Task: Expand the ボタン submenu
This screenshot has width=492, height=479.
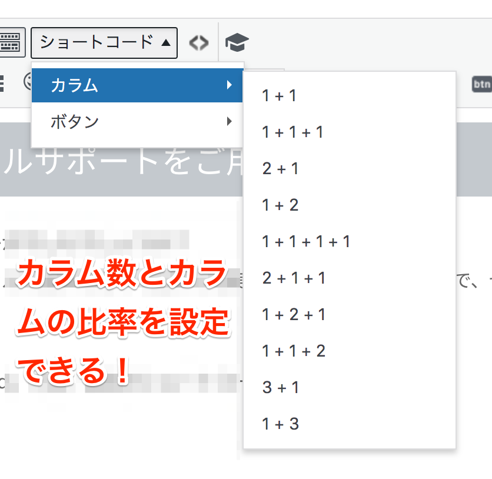Action: click(x=137, y=122)
